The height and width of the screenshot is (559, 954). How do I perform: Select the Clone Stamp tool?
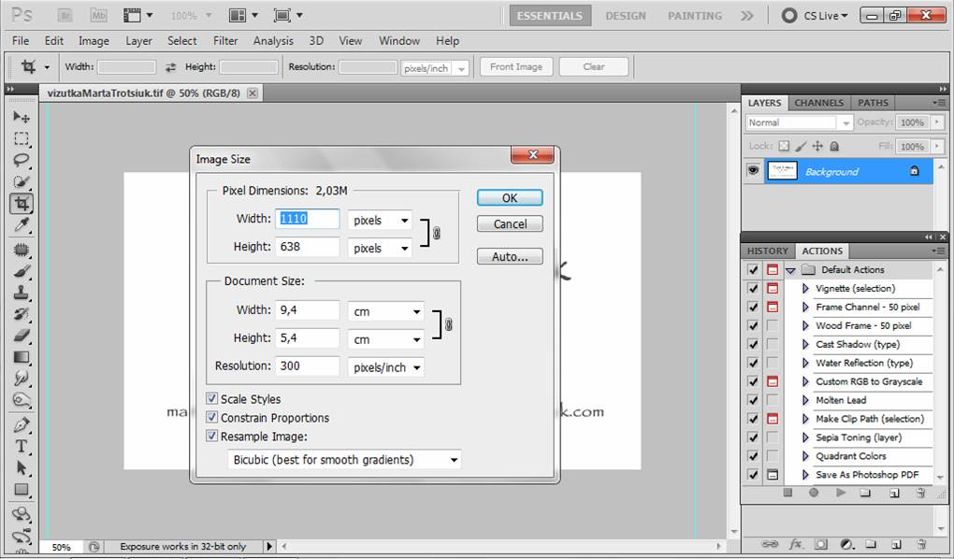click(x=22, y=293)
